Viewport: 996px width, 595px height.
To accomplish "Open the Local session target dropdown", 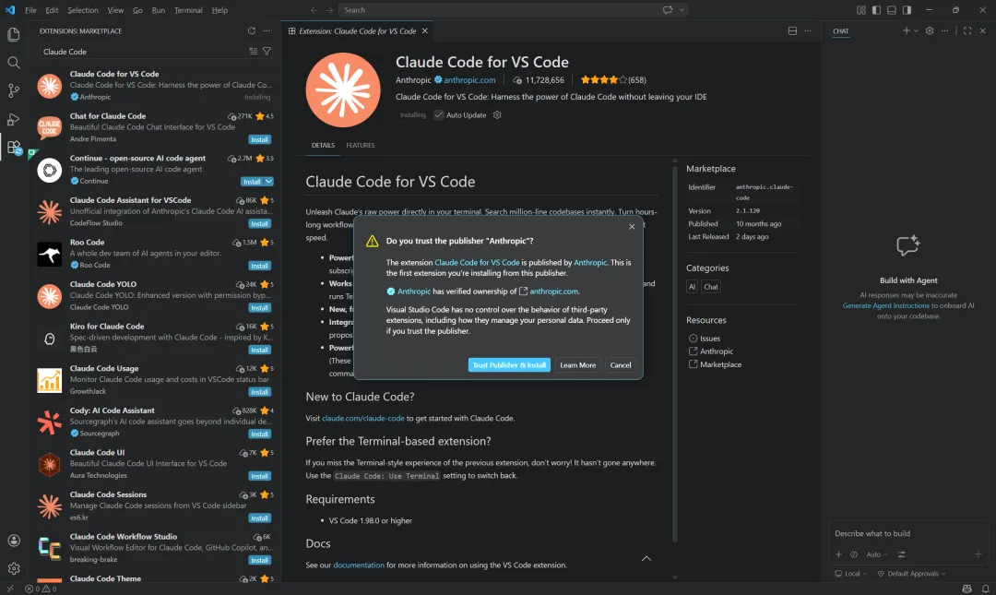I will [851, 574].
